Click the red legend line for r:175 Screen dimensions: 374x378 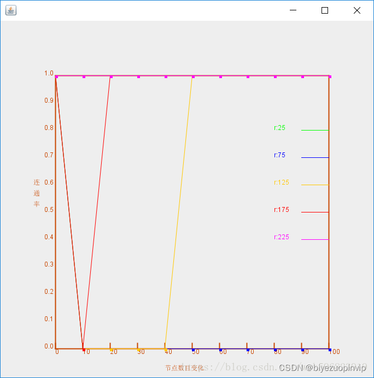[x=315, y=212]
